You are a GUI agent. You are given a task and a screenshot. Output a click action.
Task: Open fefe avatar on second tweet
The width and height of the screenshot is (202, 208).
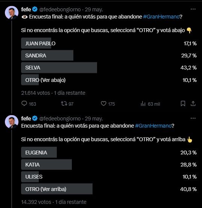12,122
